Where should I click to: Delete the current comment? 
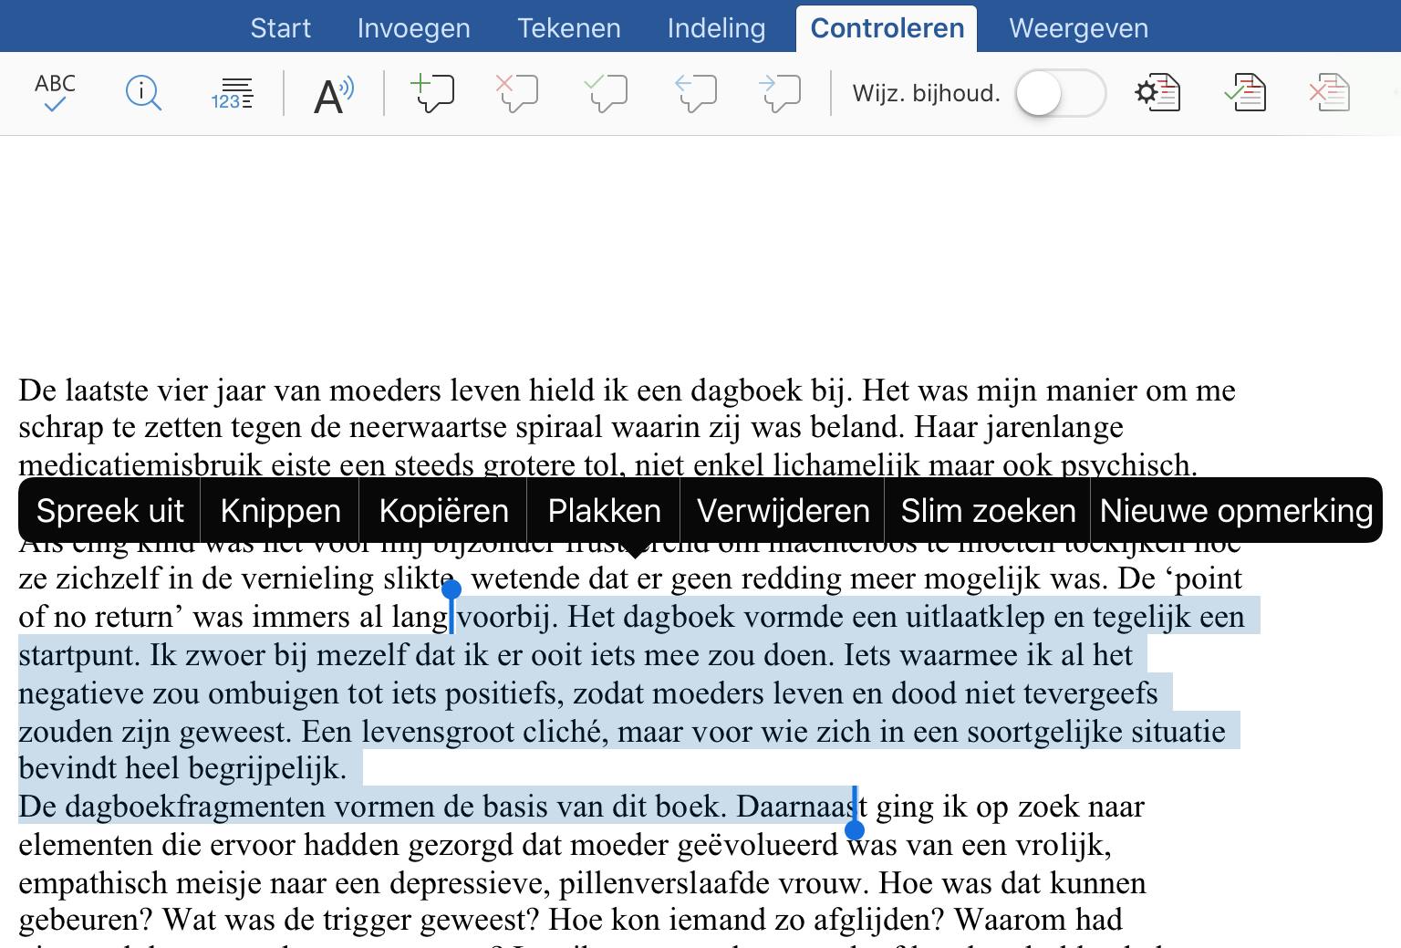click(x=517, y=92)
